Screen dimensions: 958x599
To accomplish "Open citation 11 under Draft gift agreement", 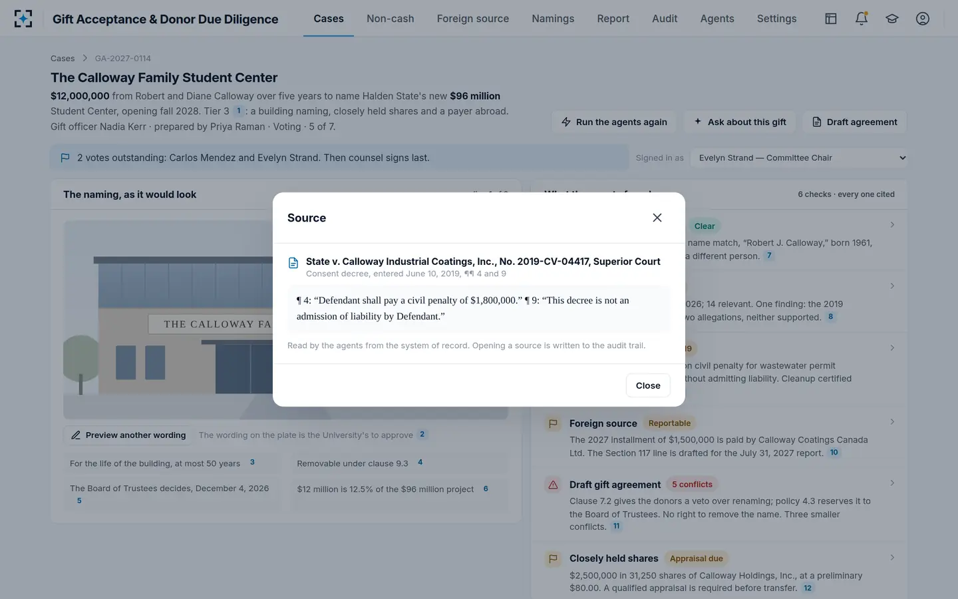I will 617,526.
